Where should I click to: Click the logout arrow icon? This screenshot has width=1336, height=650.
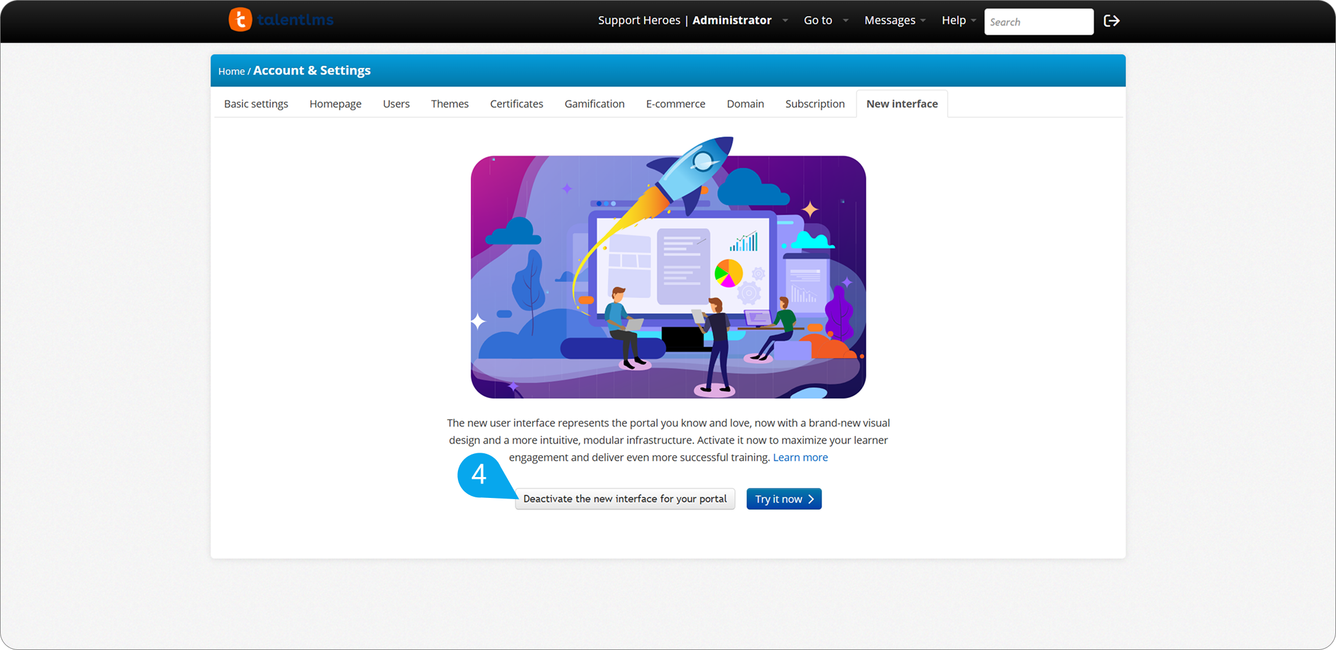pyautogui.click(x=1111, y=21)
